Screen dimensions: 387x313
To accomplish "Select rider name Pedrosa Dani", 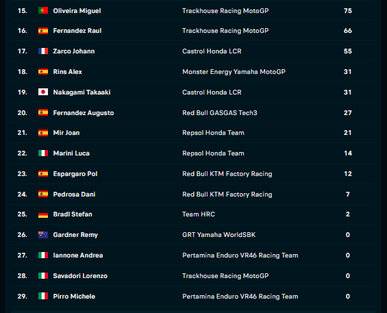I will [74, 195].
